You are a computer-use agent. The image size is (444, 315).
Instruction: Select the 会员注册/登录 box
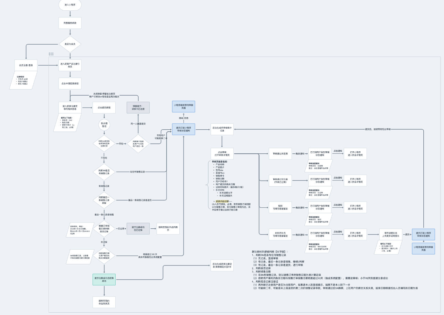click(x=26, y=65)
